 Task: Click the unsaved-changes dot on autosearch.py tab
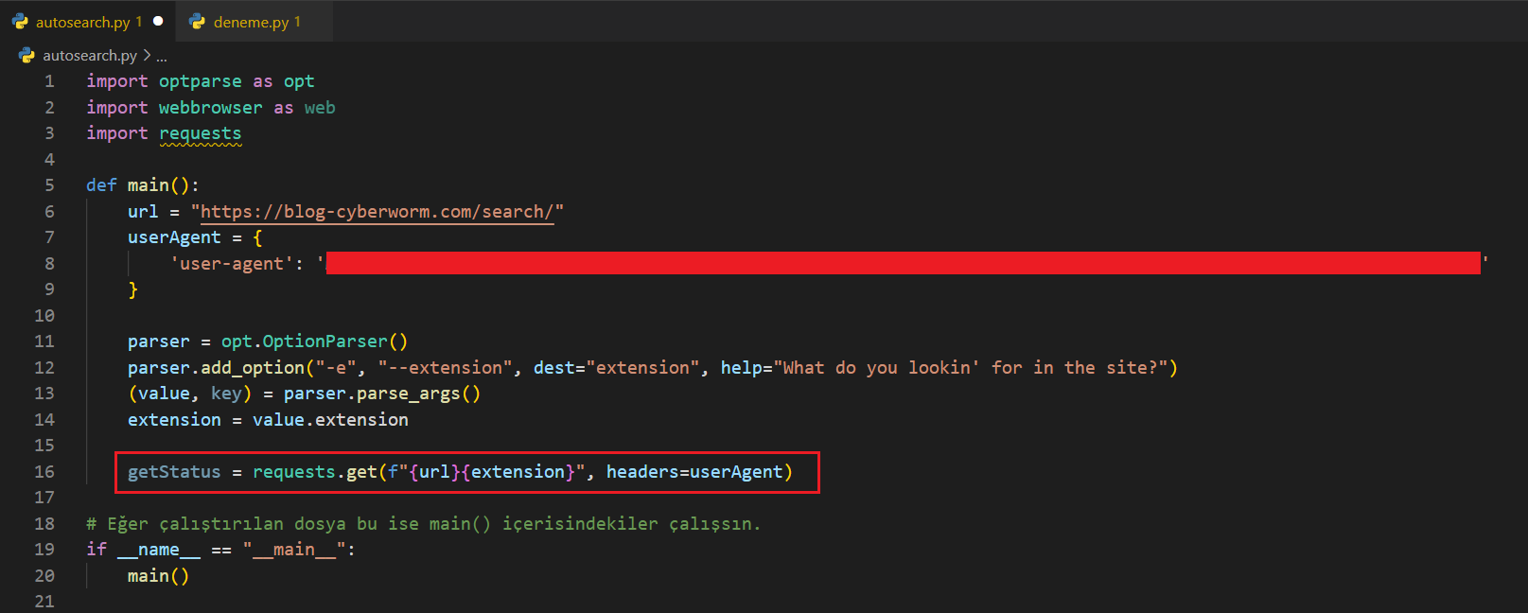click(x=158, y=21)
